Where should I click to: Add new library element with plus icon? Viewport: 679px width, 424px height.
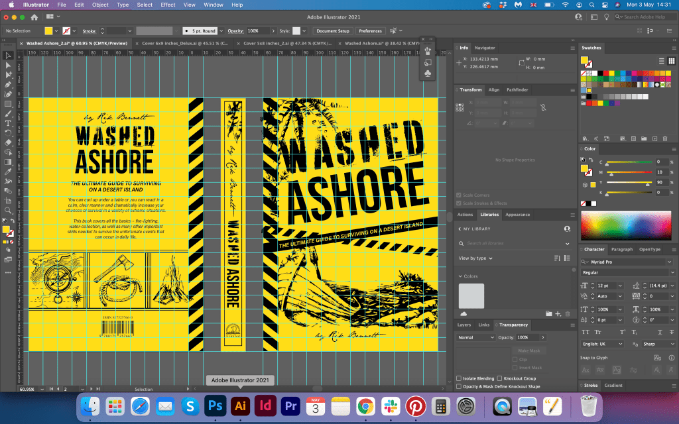558,313
